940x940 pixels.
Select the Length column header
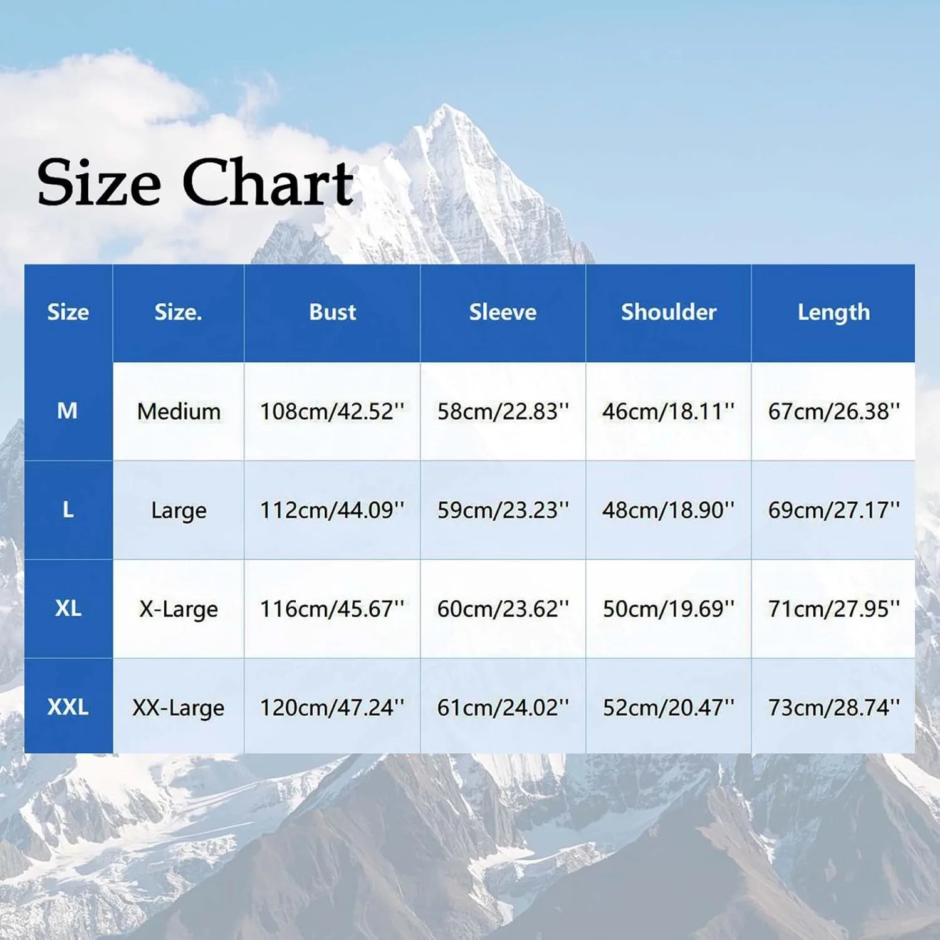(833, 312)
